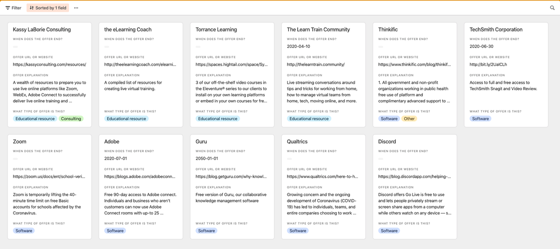
Task: Click the Software tag on Thinkific card
Action: coord(389,119)
